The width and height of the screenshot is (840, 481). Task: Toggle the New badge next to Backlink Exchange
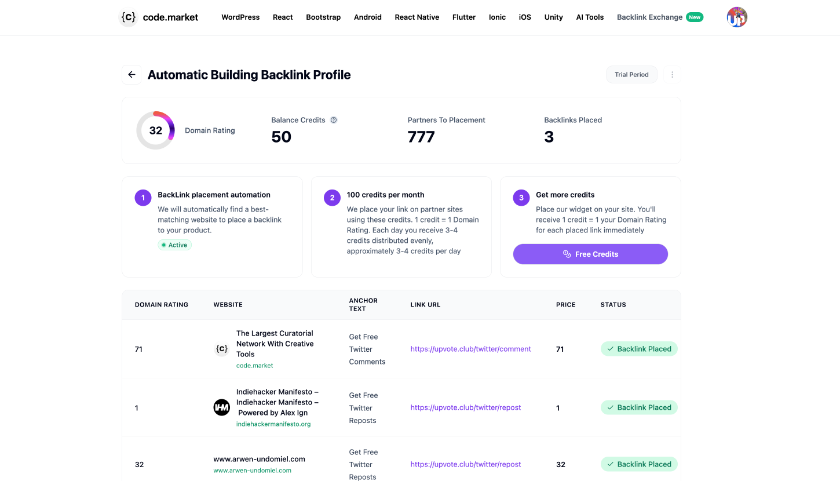coord(695,17)
